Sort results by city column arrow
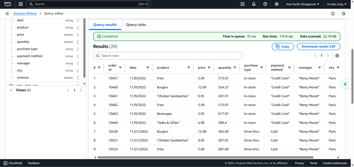 coord(338,68)
